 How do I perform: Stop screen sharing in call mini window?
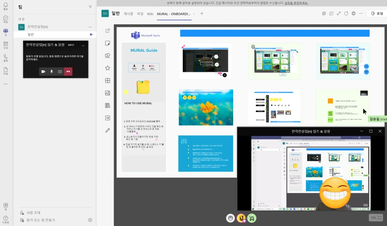[x=60, y=71]
